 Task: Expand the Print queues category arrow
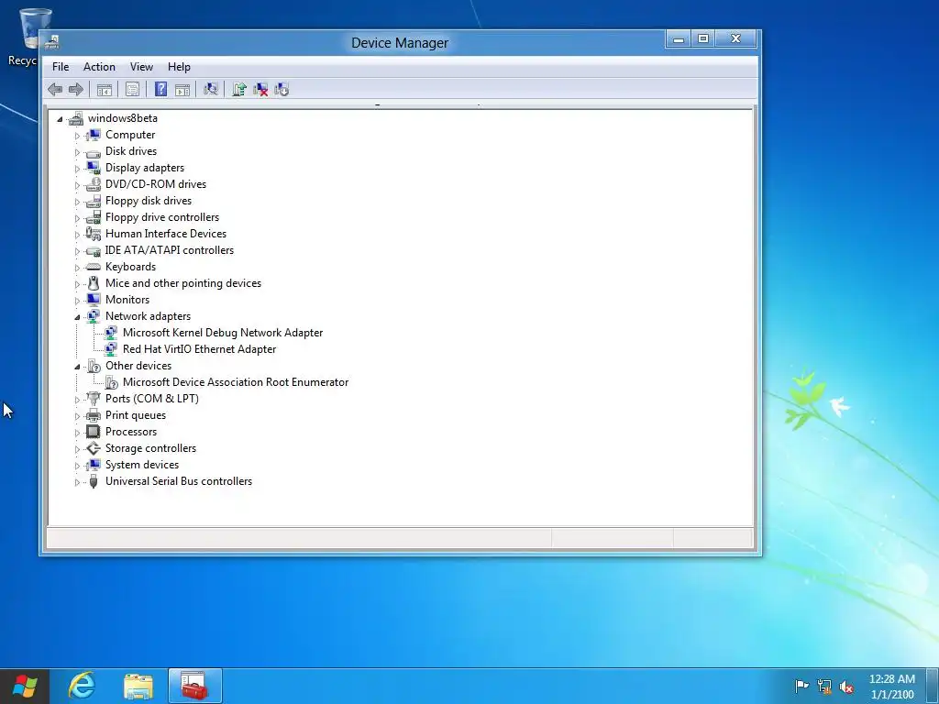click(x=77, y=416)
